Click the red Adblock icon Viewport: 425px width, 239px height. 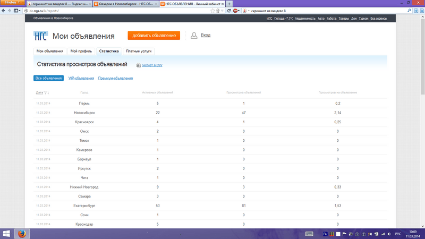pos(235,11)
